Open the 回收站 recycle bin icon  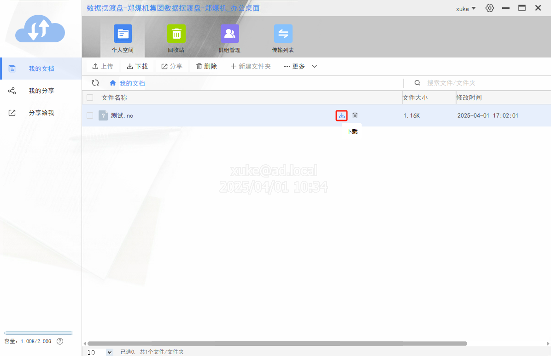[176, 34]
